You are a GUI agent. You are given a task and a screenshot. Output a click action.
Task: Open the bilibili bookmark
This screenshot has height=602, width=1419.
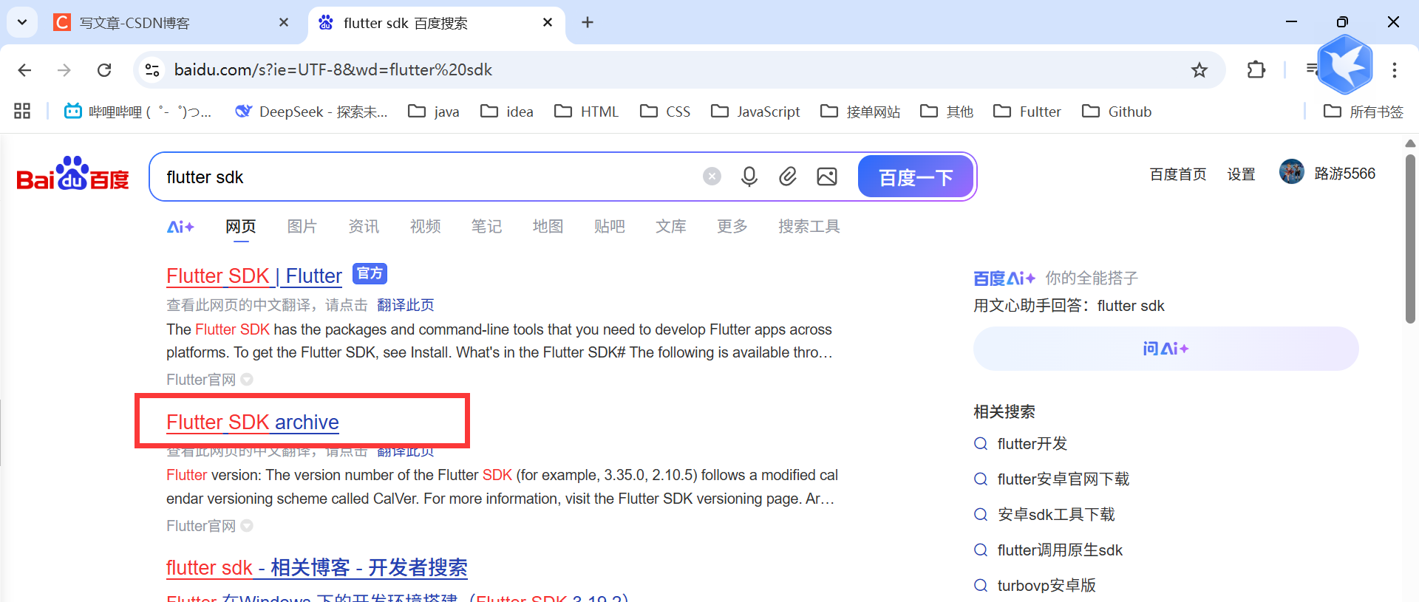[137, 112]
